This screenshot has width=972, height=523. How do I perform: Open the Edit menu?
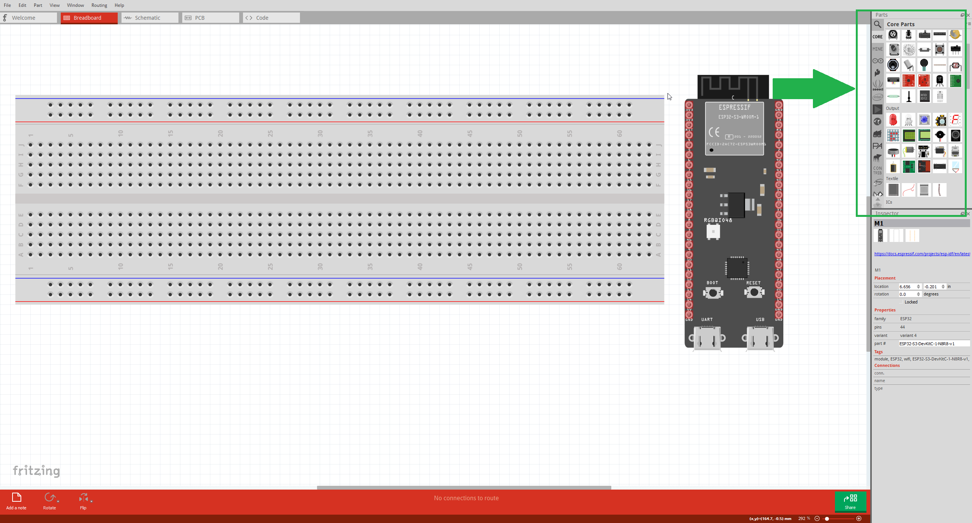point(22,5)
